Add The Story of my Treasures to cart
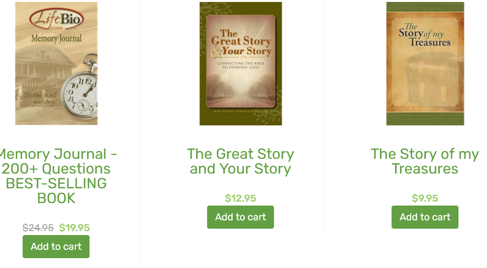 pyautogui.click(x=425, y=217)
